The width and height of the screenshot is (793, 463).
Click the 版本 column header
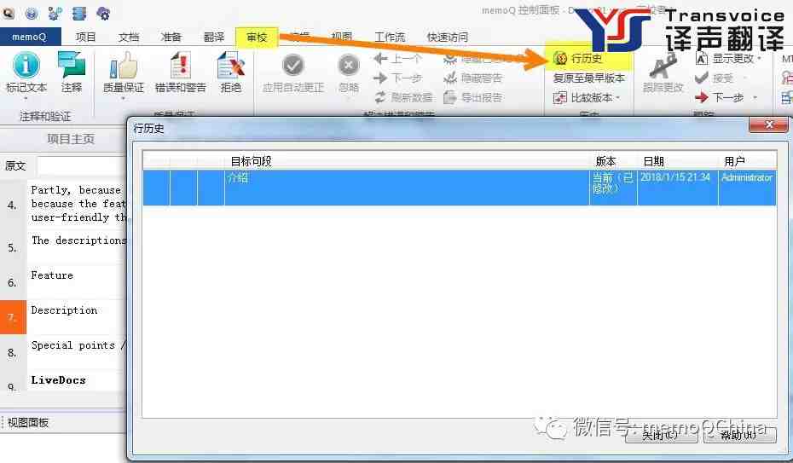coord(613,161)
